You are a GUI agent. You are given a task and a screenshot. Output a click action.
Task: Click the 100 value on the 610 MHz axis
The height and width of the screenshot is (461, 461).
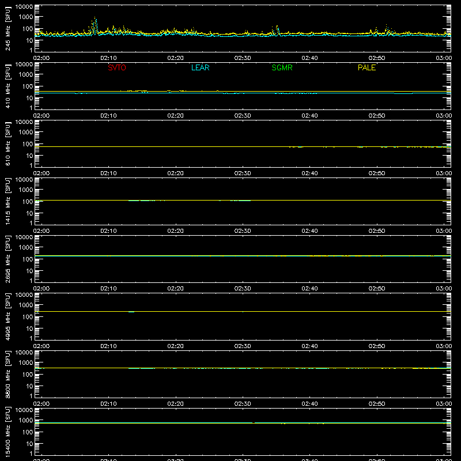pyautogui.click(x=28, y=144)
